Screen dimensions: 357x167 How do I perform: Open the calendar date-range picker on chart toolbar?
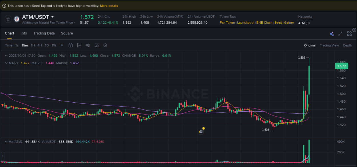[x=71, y=45]
